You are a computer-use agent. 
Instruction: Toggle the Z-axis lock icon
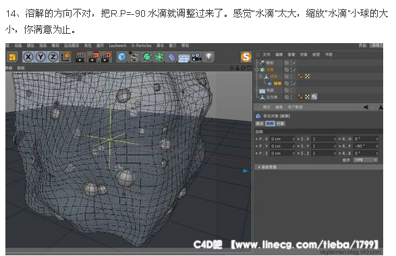pos(53,57)
